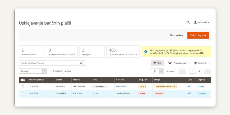Sort by Naročilo column header
The image size is (230, 115).
126,80
